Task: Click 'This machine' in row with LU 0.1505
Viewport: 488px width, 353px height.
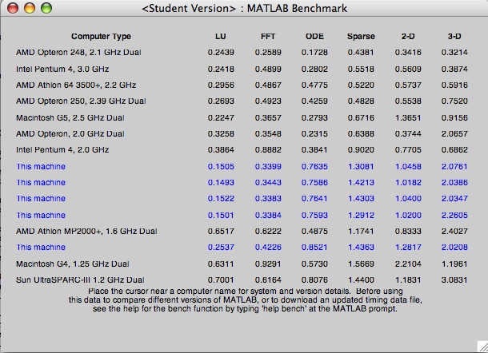Action: 41,167
